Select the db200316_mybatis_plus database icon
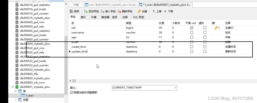The image size is (257, 103). point(17,18)
